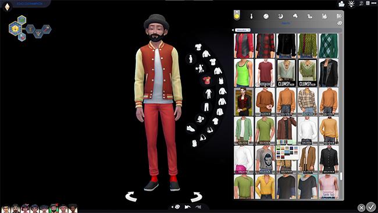The height and width of the screenshot is (213, 378).
Task: Open the lightbulb lessons icon
Action: tap(351, 3)
